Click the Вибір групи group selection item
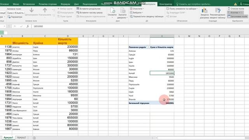Viewport: 249px width, 140px height. pyautogui.click(x=65, y=9)
